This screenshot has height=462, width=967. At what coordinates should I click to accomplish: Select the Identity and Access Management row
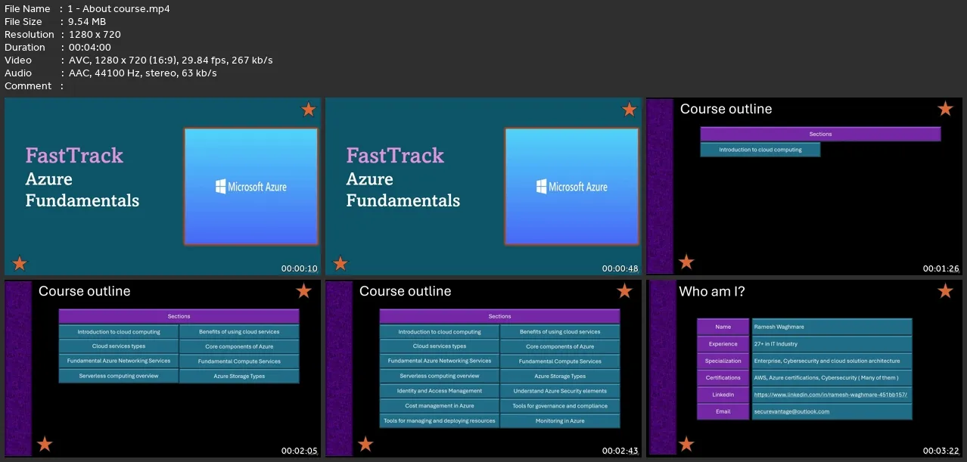tap(440, 391)
